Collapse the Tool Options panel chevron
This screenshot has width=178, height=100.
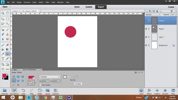pos(142,72)
